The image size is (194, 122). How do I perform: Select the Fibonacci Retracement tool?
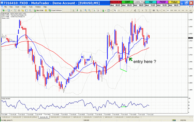(x=139, y=10)
